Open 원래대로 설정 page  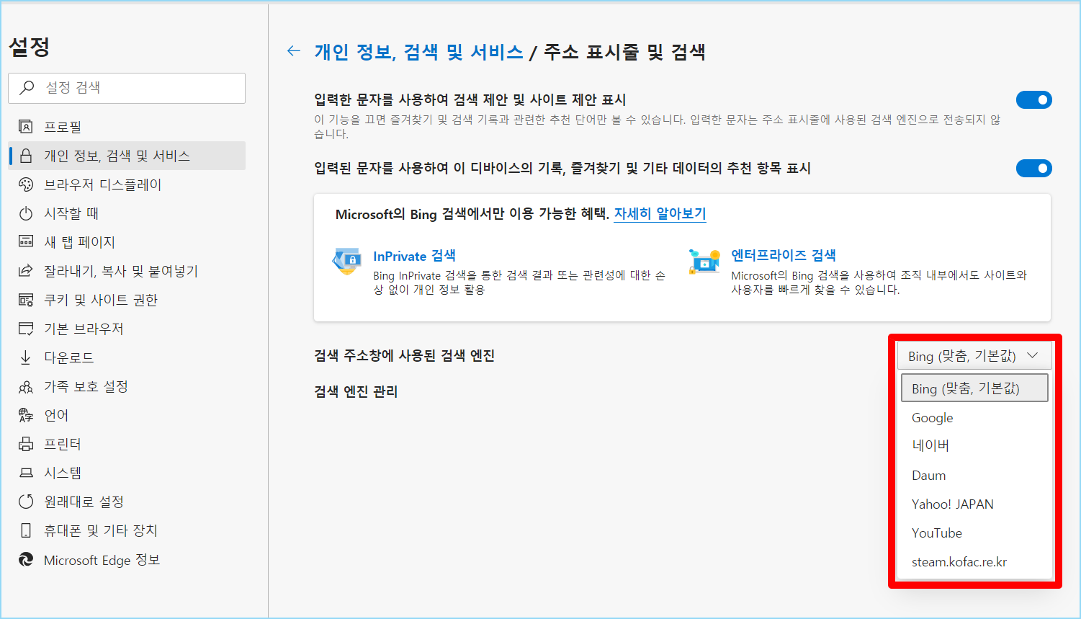(127, 502)
